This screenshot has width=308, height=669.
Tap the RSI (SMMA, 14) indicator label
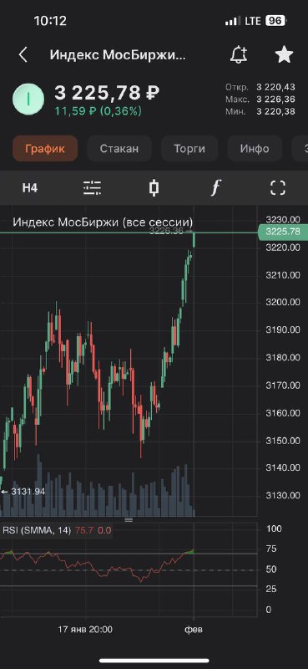click(x=37, y=531)
